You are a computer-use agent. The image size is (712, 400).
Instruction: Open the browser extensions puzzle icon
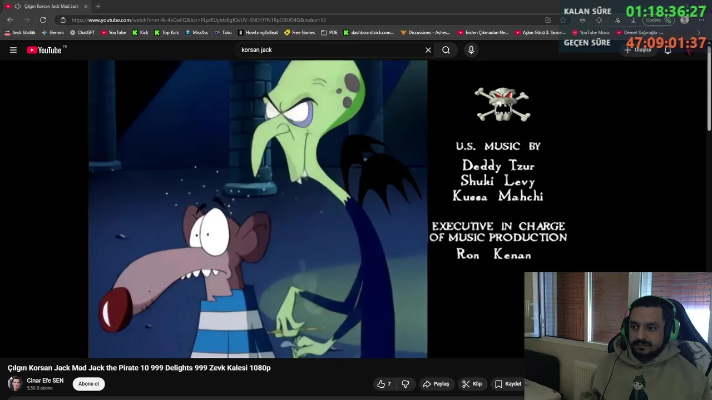(x=599, y=20)
